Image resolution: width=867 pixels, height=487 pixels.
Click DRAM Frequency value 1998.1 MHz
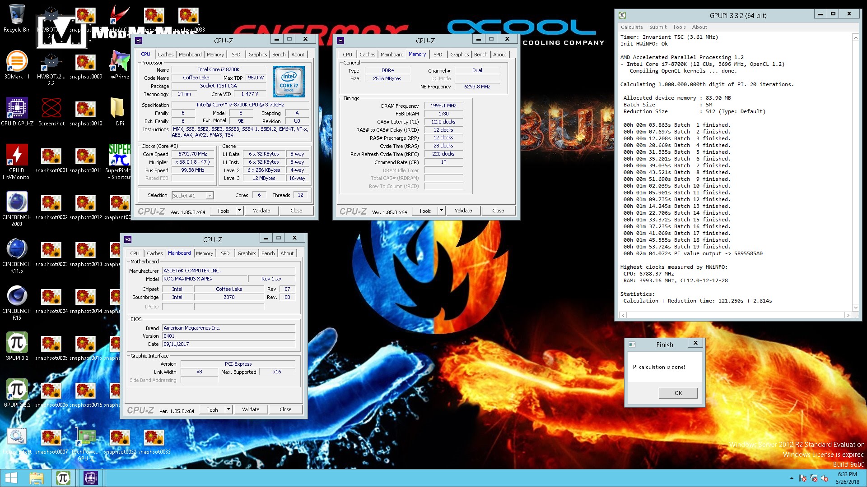pos(443,106)
